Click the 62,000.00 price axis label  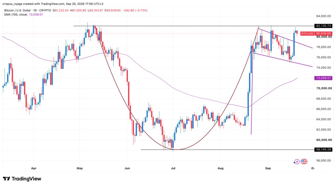tap(324, 130)
